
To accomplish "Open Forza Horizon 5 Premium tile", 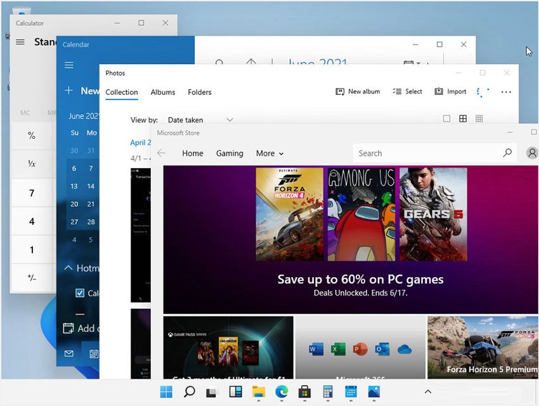I will click(x=483, y=348).
